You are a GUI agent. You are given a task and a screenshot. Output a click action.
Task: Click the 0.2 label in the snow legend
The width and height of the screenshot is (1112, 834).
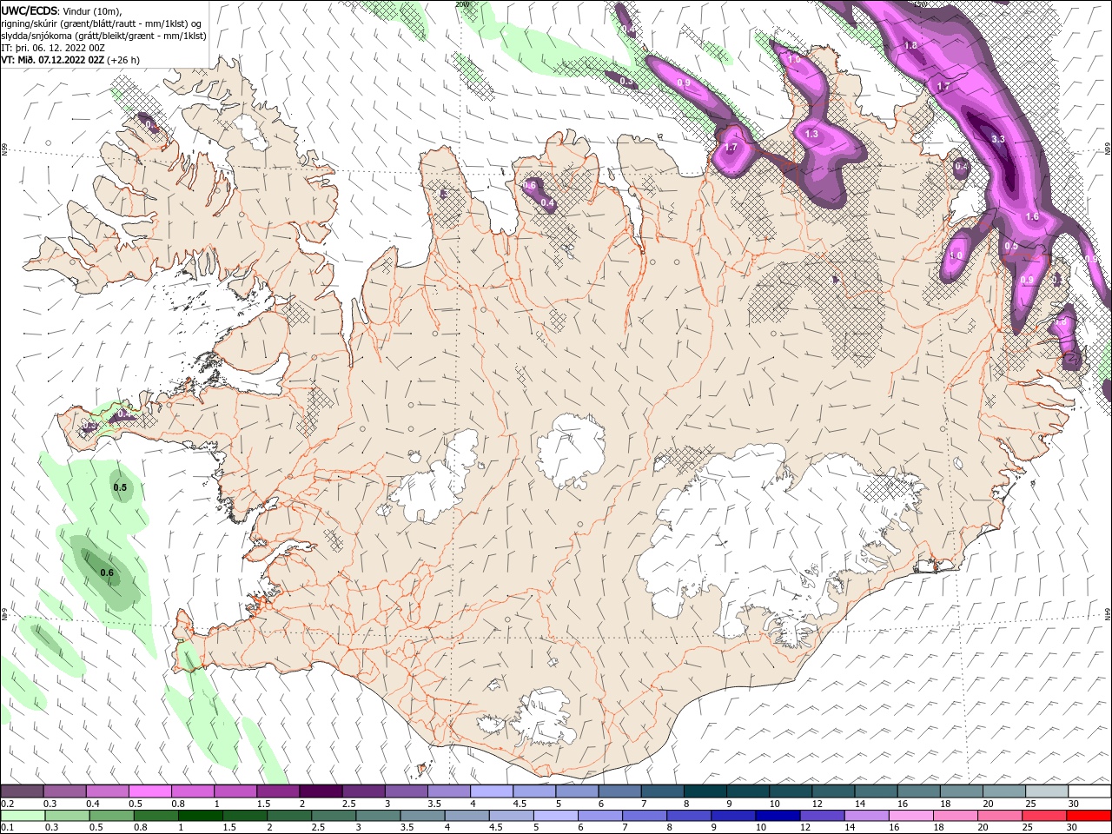click(x=7, y=804)
